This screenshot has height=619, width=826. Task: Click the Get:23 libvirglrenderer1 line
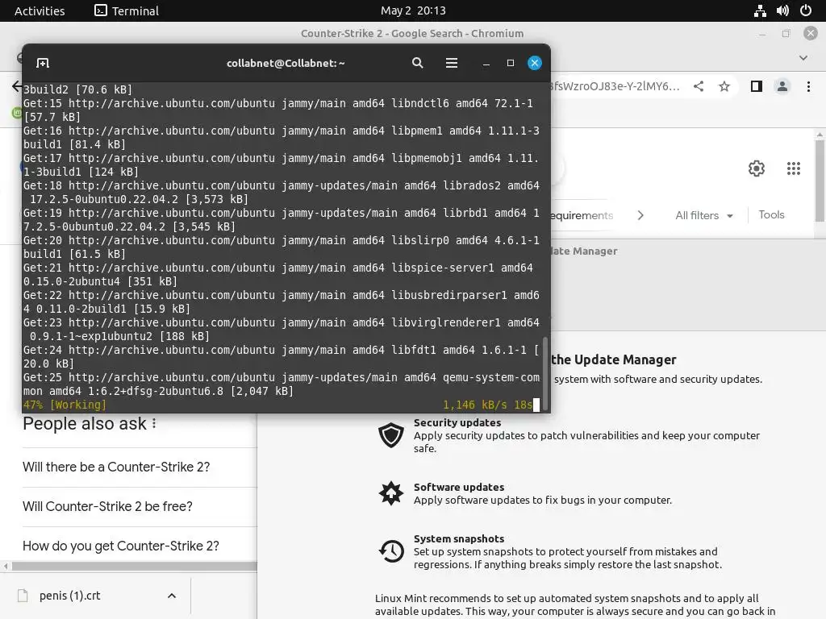coord(282,330)
